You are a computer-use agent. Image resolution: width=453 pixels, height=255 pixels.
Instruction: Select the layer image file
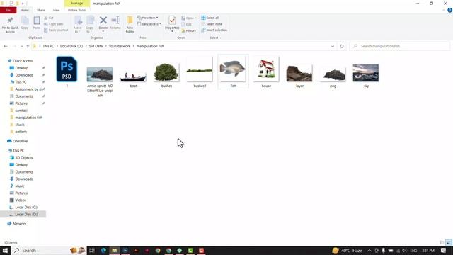pos(299,74)
